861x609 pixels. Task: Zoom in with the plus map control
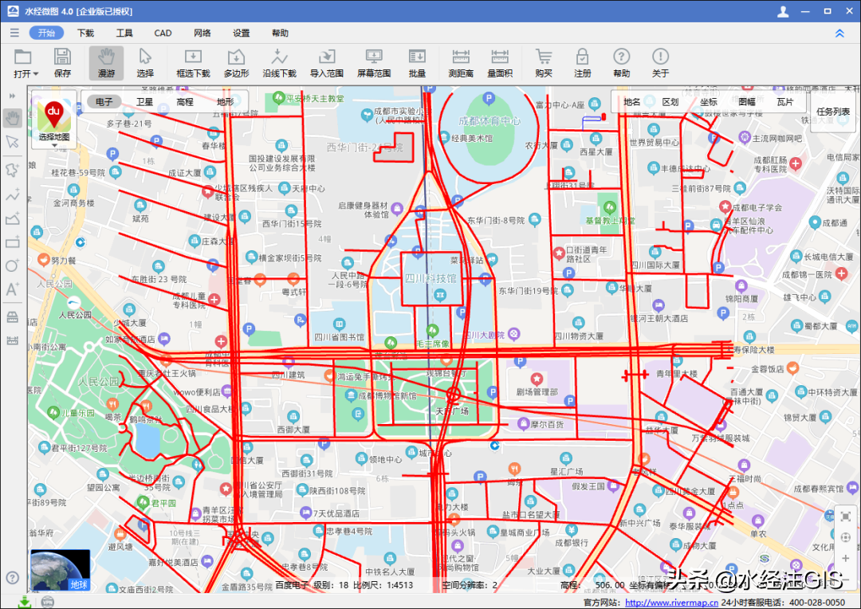coord(846,559)
